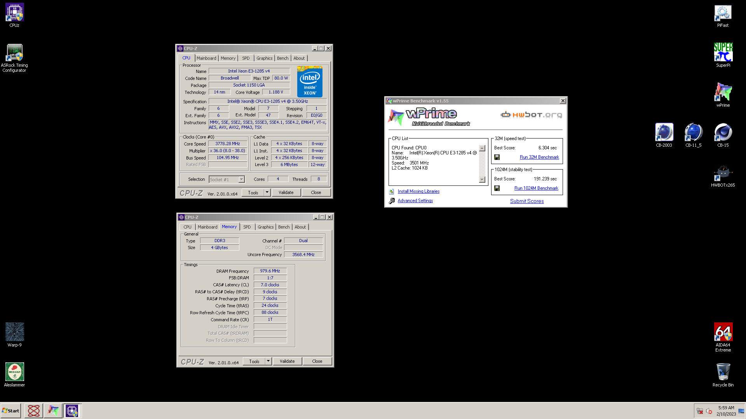Viewport: 746px width, 419px height.
Task: Click the Advanced Settings wrench icon
Action: [x=392, y=201]
